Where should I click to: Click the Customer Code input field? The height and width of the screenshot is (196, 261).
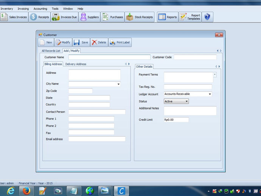[x=195, y=57]
